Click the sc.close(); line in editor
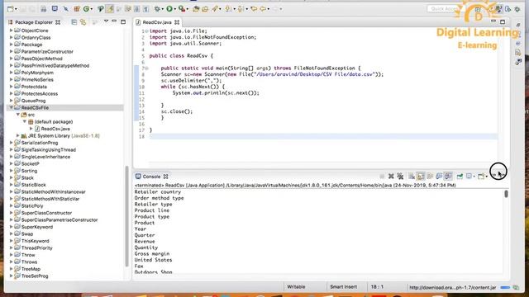 tap(177, 111)
